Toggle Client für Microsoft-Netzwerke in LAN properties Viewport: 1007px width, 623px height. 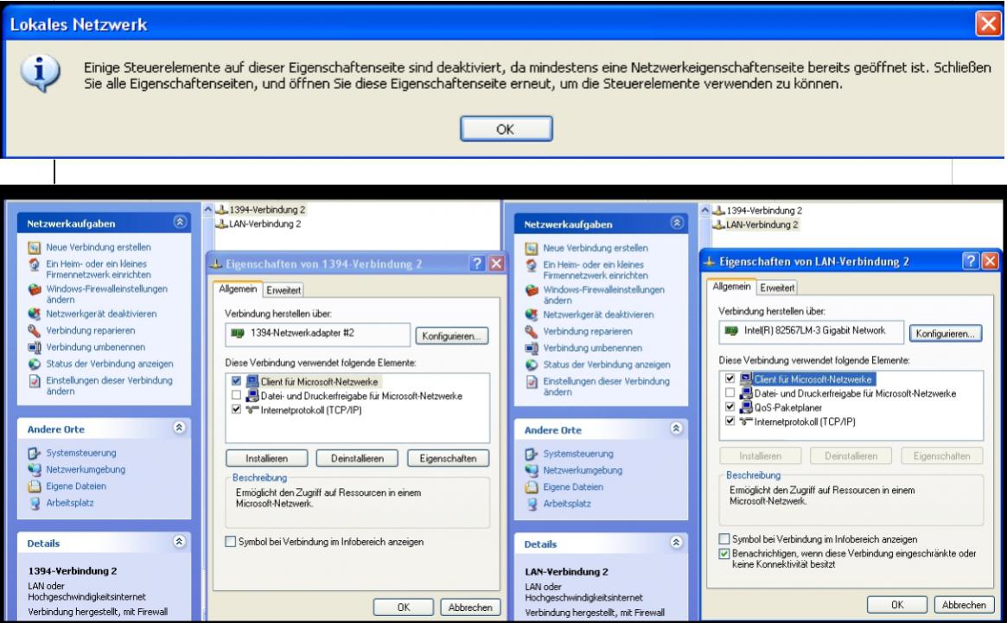730,378
